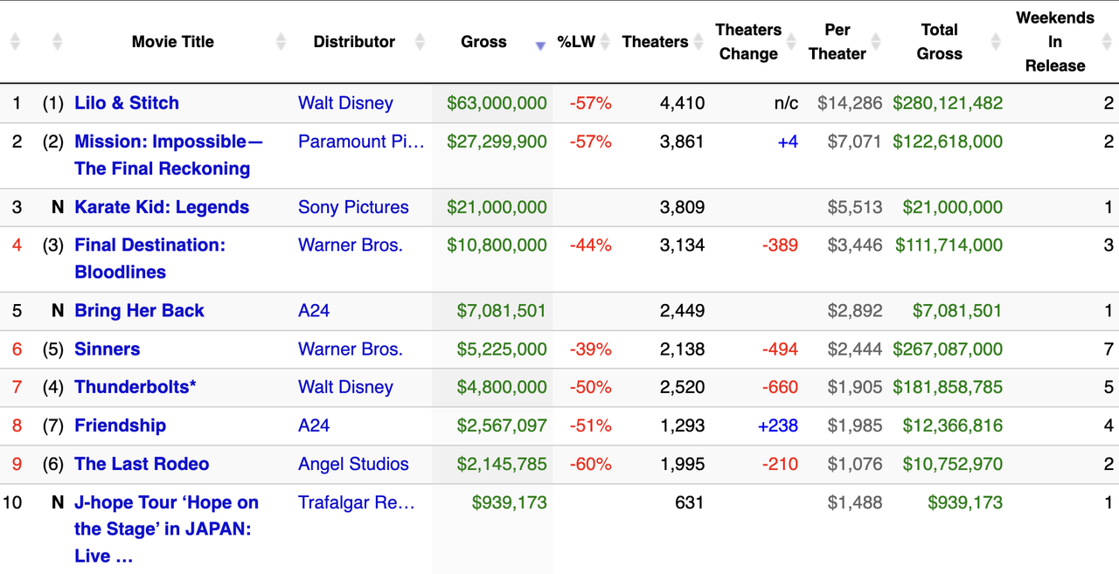Open Final Destination: Bloodlines link
This screenshot has height=574, width=1119.
click(x=149, y=259)
